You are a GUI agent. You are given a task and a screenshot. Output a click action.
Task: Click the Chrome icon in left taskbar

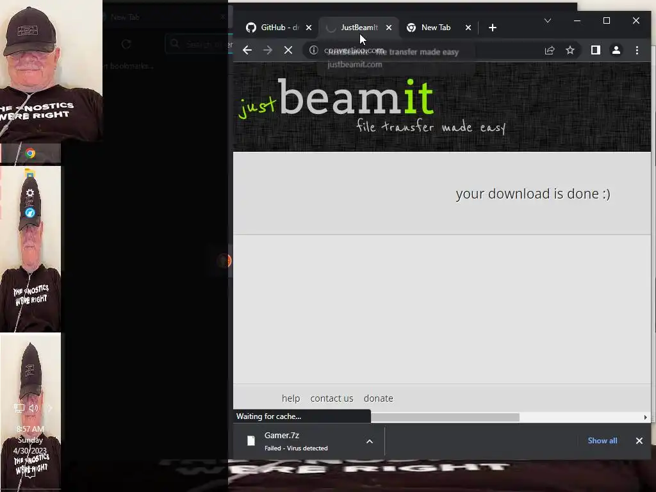[30, 154]
